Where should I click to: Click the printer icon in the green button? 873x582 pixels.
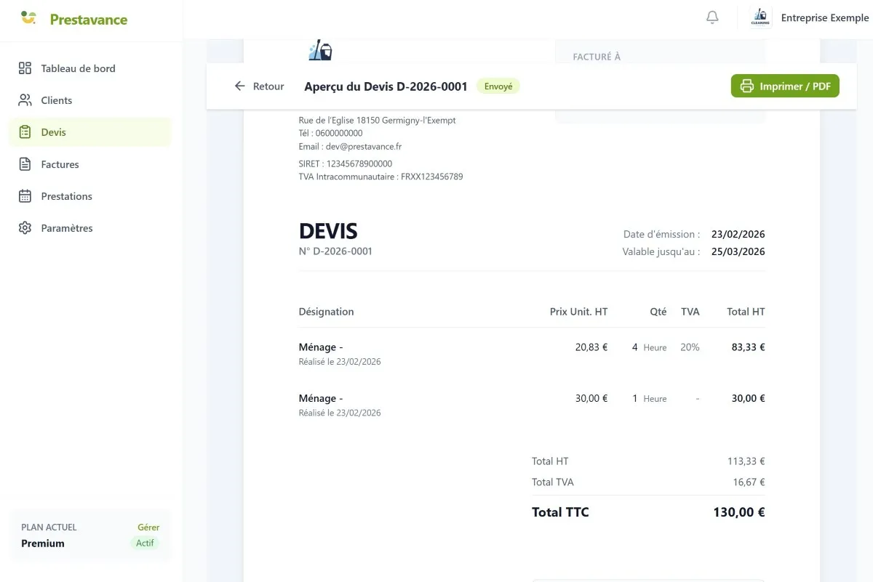click(x=746, y=86)
